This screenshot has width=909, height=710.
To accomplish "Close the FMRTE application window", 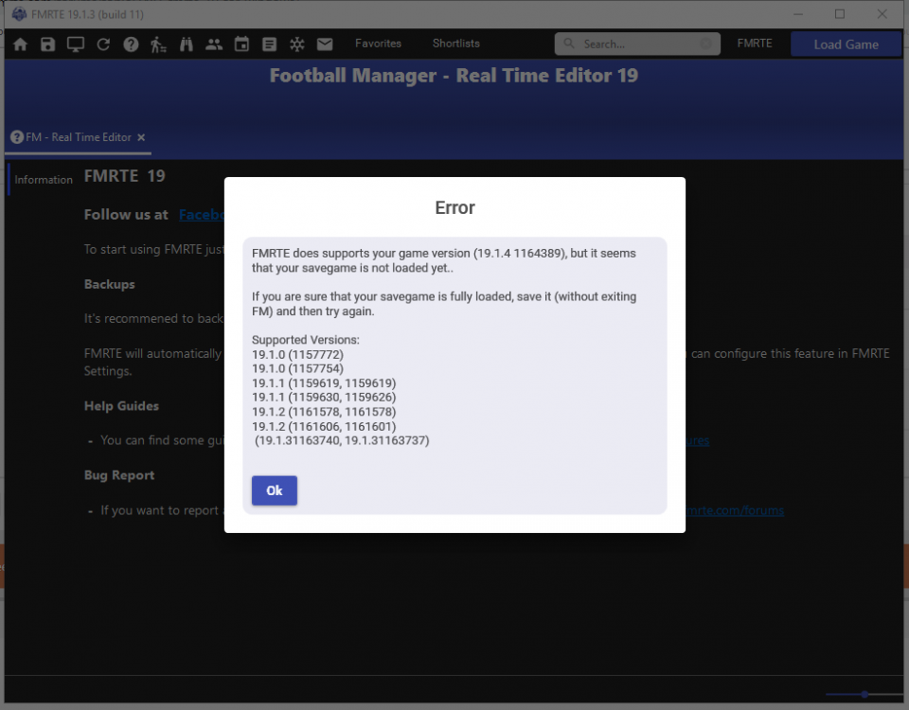I will (x=882, y=14).
